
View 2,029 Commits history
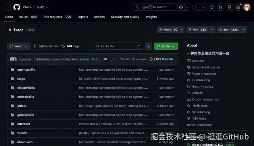[x=162, y=59]
